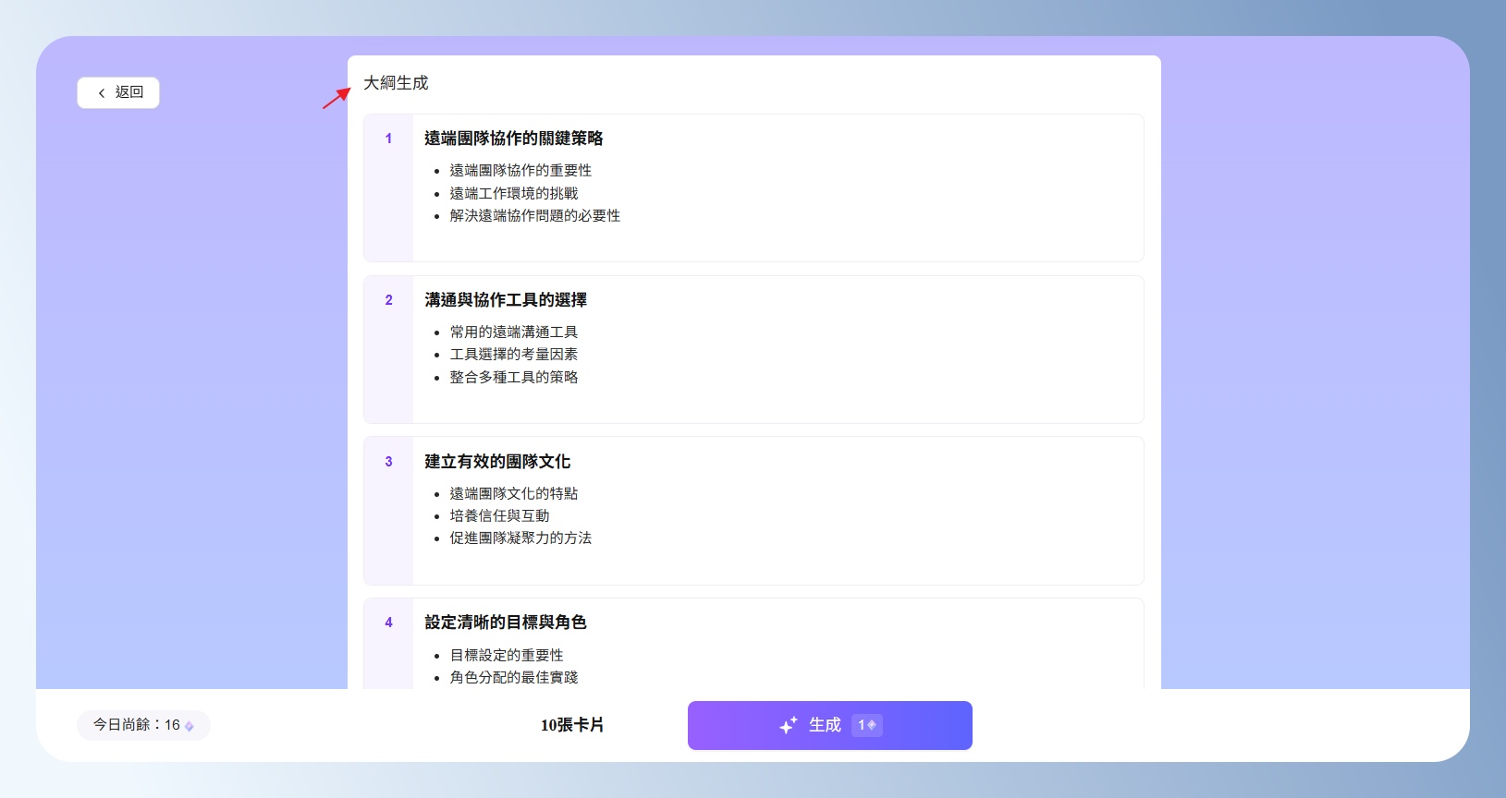Edit title 建立有效的團隊文化
Viewport: 1506px width, 798px height.
[x=496, y=462]
